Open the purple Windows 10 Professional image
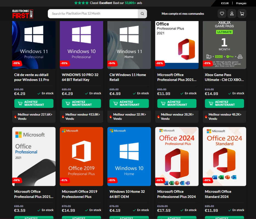The width and height of the screenshot is (256, 219). pos(81,45)
